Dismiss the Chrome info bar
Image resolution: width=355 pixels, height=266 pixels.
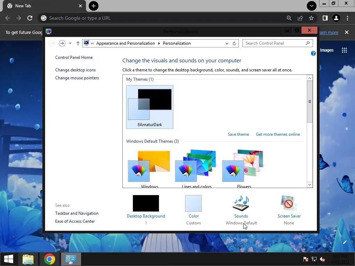tap(347, 32)
